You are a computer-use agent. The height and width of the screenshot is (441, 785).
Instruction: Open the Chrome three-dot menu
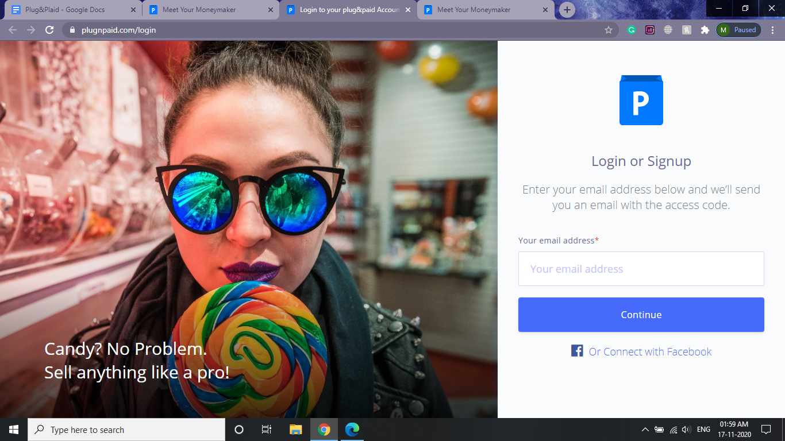773,30
